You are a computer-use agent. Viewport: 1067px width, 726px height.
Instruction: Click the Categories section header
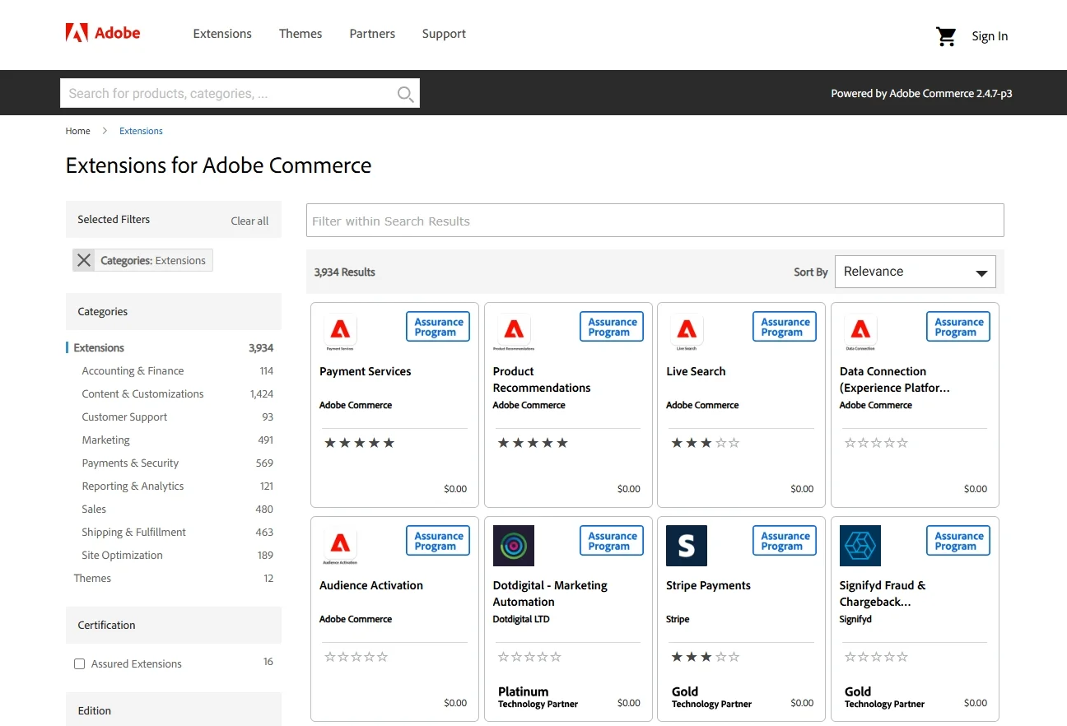click(x=174, y=311)
